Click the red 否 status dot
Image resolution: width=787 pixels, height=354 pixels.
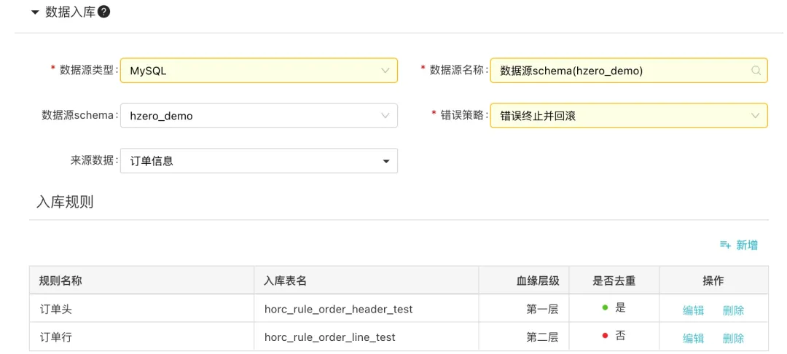pos(605,335)
